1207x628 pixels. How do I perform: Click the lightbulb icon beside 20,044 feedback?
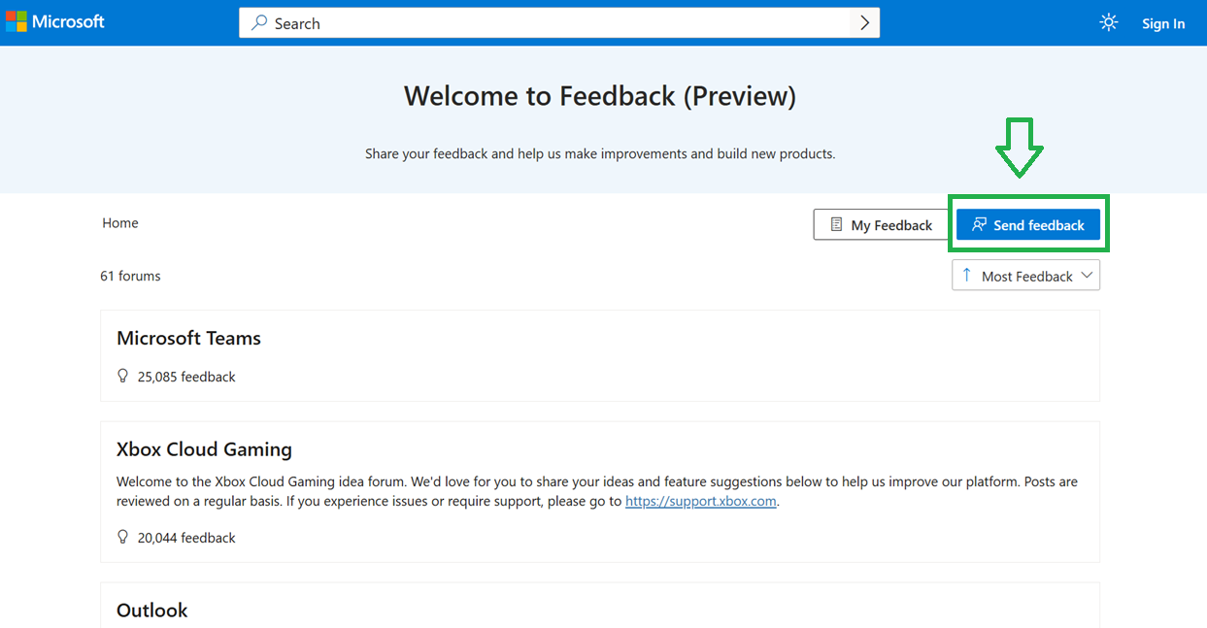123,537
